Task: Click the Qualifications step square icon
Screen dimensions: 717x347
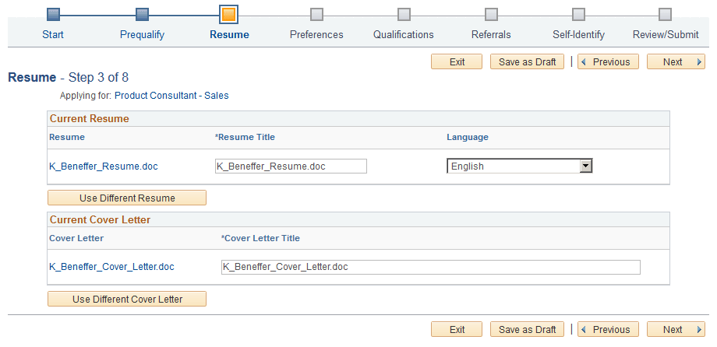Action: 404,14
